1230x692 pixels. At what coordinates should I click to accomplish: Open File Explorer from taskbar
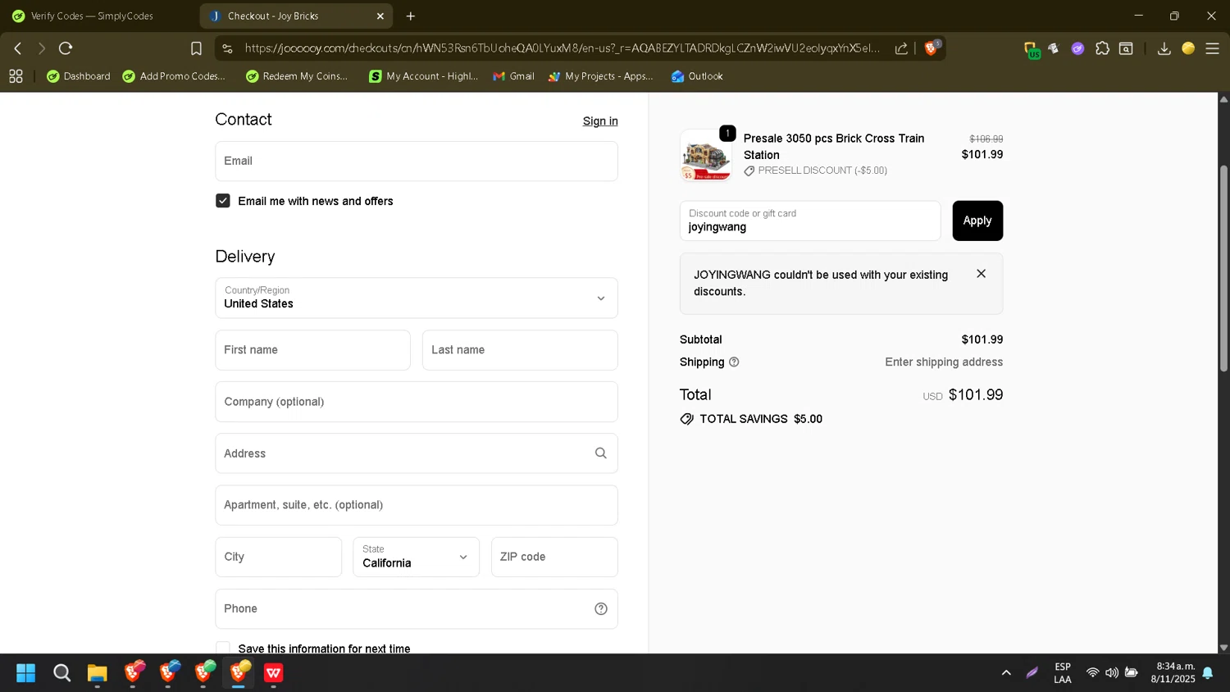[x=97, y=673]
